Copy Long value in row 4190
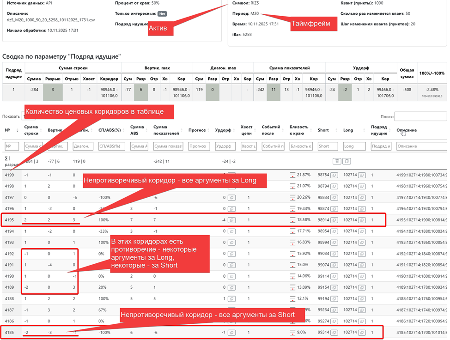This screenshot has width=450, height=340. pyautogui.click(x=362, y=276)
